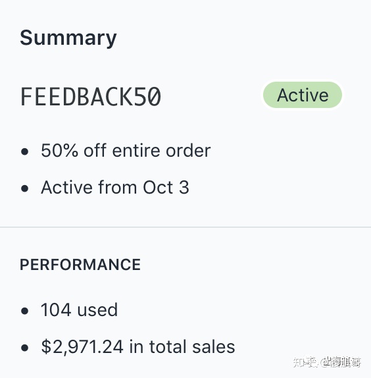Click the '$2,971.24' sales amount
This screenshot has height=378, width=371.
[82, 346]
